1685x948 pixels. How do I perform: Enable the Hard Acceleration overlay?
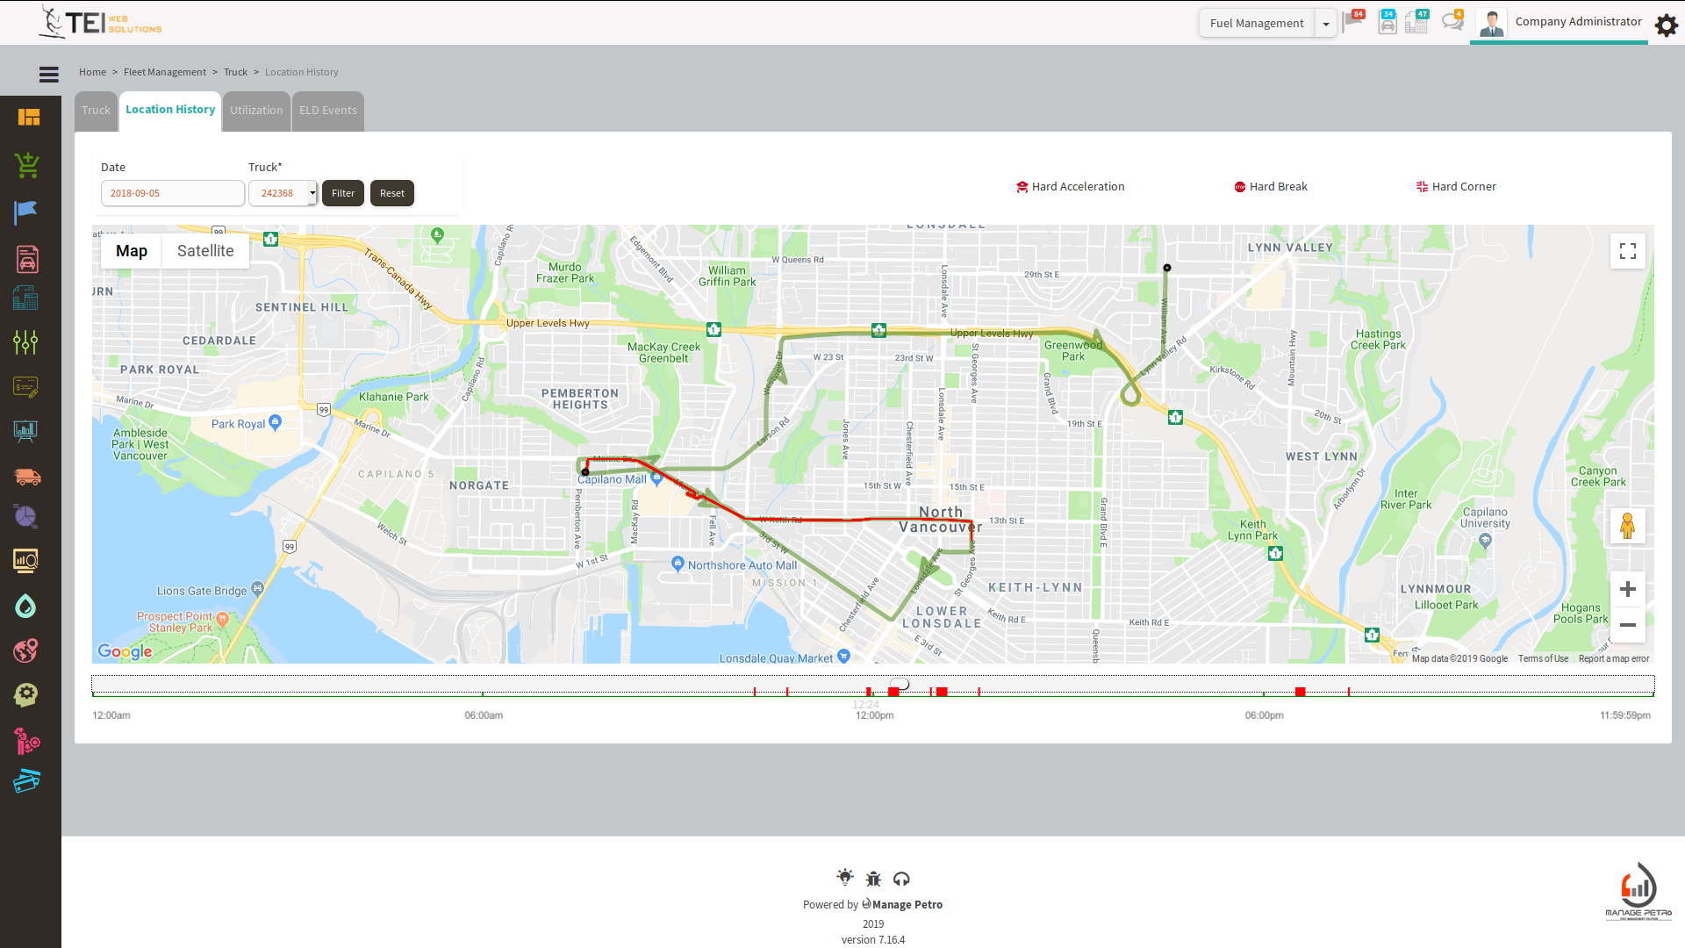(1070, 186)
